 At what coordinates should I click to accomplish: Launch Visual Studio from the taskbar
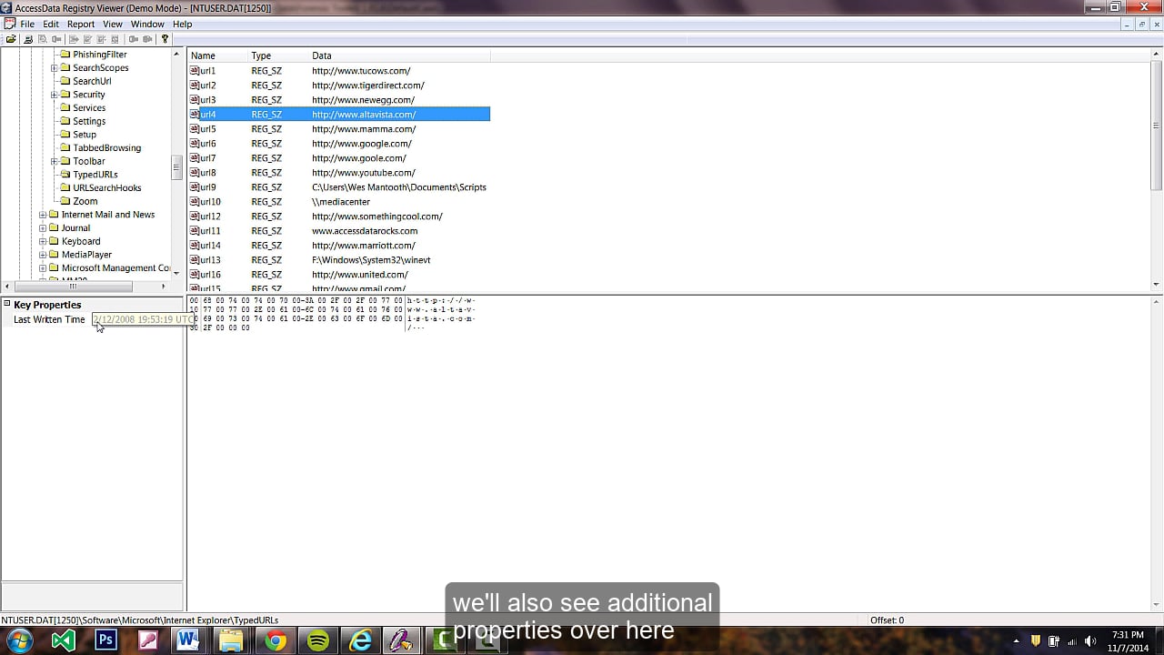pos(63,640)
